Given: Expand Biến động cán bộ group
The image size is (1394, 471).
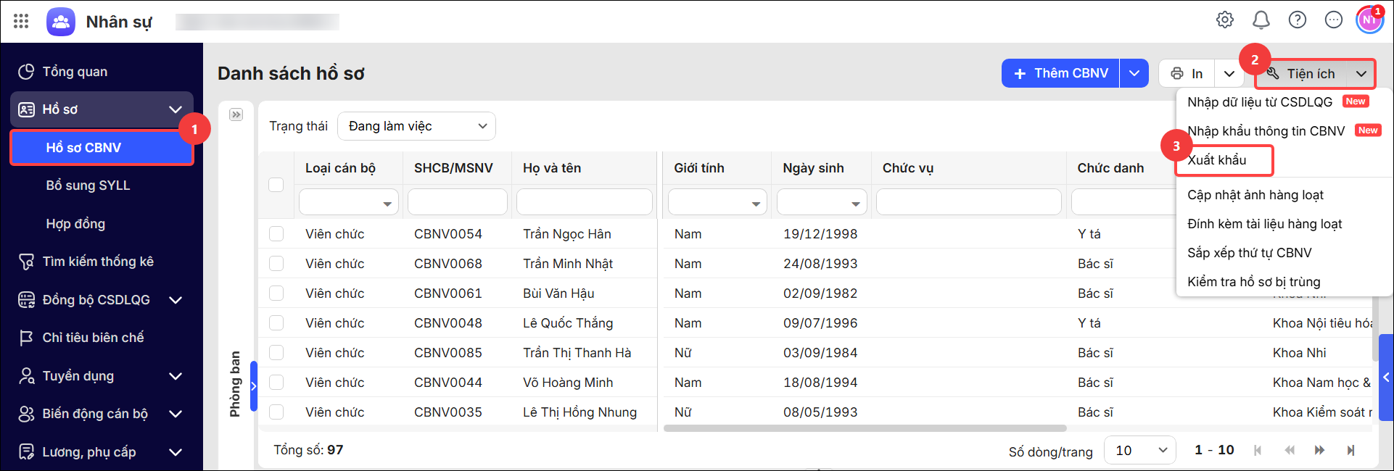Looking at the screenshot, I should coord(176,414).
